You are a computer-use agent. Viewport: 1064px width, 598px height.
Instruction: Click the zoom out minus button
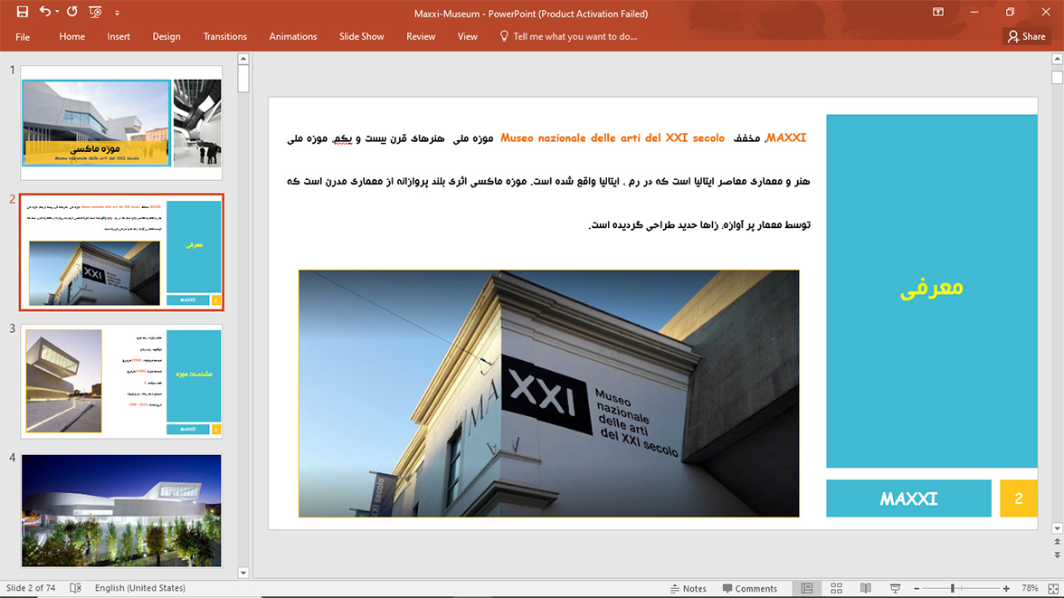coord(917,588)
